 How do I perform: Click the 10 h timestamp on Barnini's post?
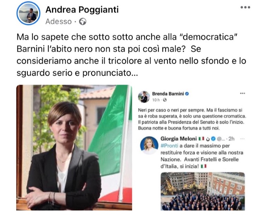tap(156, 100)
